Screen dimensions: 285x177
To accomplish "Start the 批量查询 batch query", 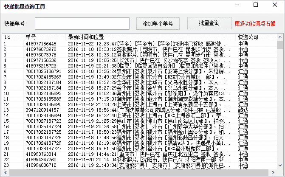I will (209, 23).
